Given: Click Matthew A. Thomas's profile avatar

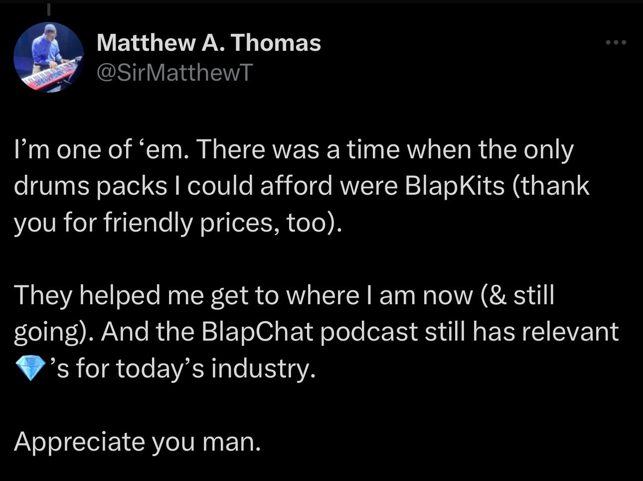Looking at the screenshot, I should (48, 57).
